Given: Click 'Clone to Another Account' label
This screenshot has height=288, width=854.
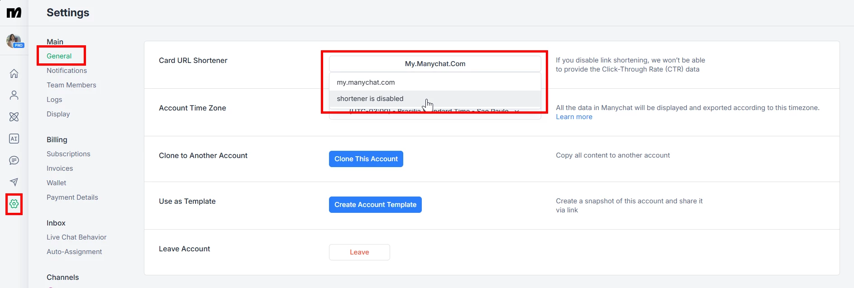Looking at the screenshot, I should (203, 156).
